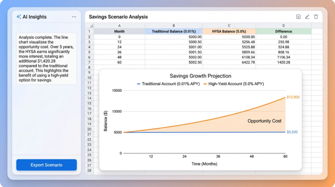Click the Time (Months) axis title

coord(204,164)
